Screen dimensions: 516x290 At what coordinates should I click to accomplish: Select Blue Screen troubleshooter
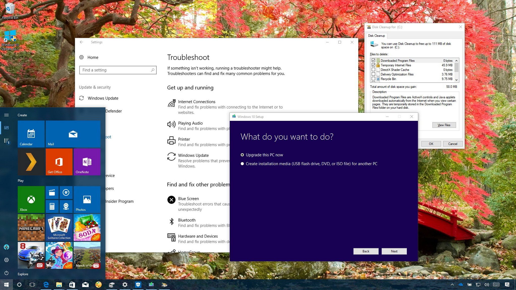[198, 204]
